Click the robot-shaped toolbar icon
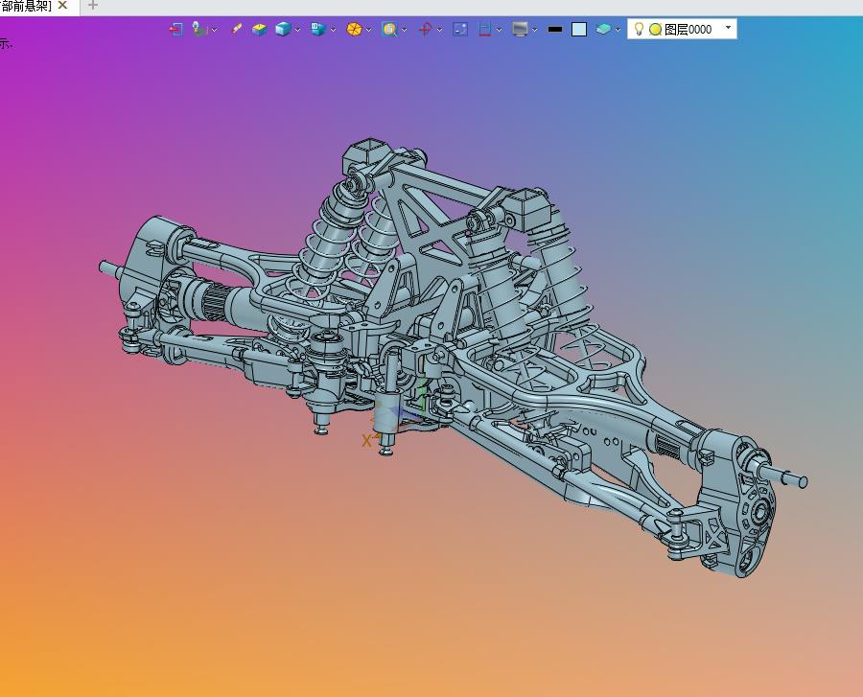This screenshot has width=863, height=697. (x=199, y=29)
